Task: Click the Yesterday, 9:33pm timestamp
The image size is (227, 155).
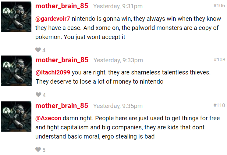Action: (x=118, y=60)
